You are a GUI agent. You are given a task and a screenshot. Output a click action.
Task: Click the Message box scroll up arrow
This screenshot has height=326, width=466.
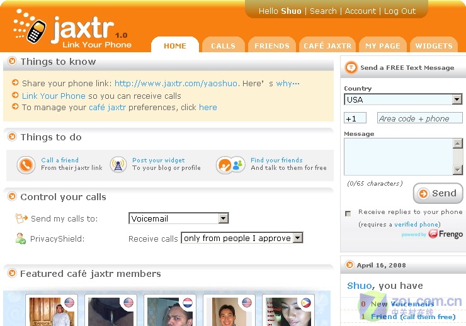tap(458, 143)
